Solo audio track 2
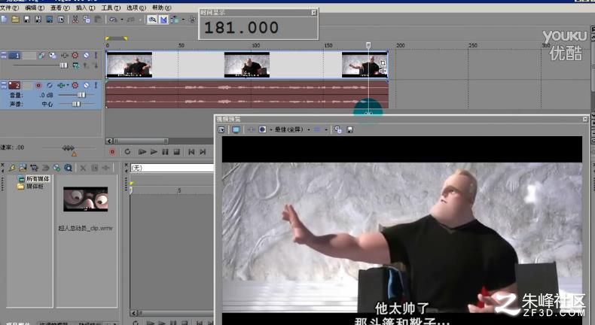Viewport: 595px width, 325px height. tap(96, 85)
